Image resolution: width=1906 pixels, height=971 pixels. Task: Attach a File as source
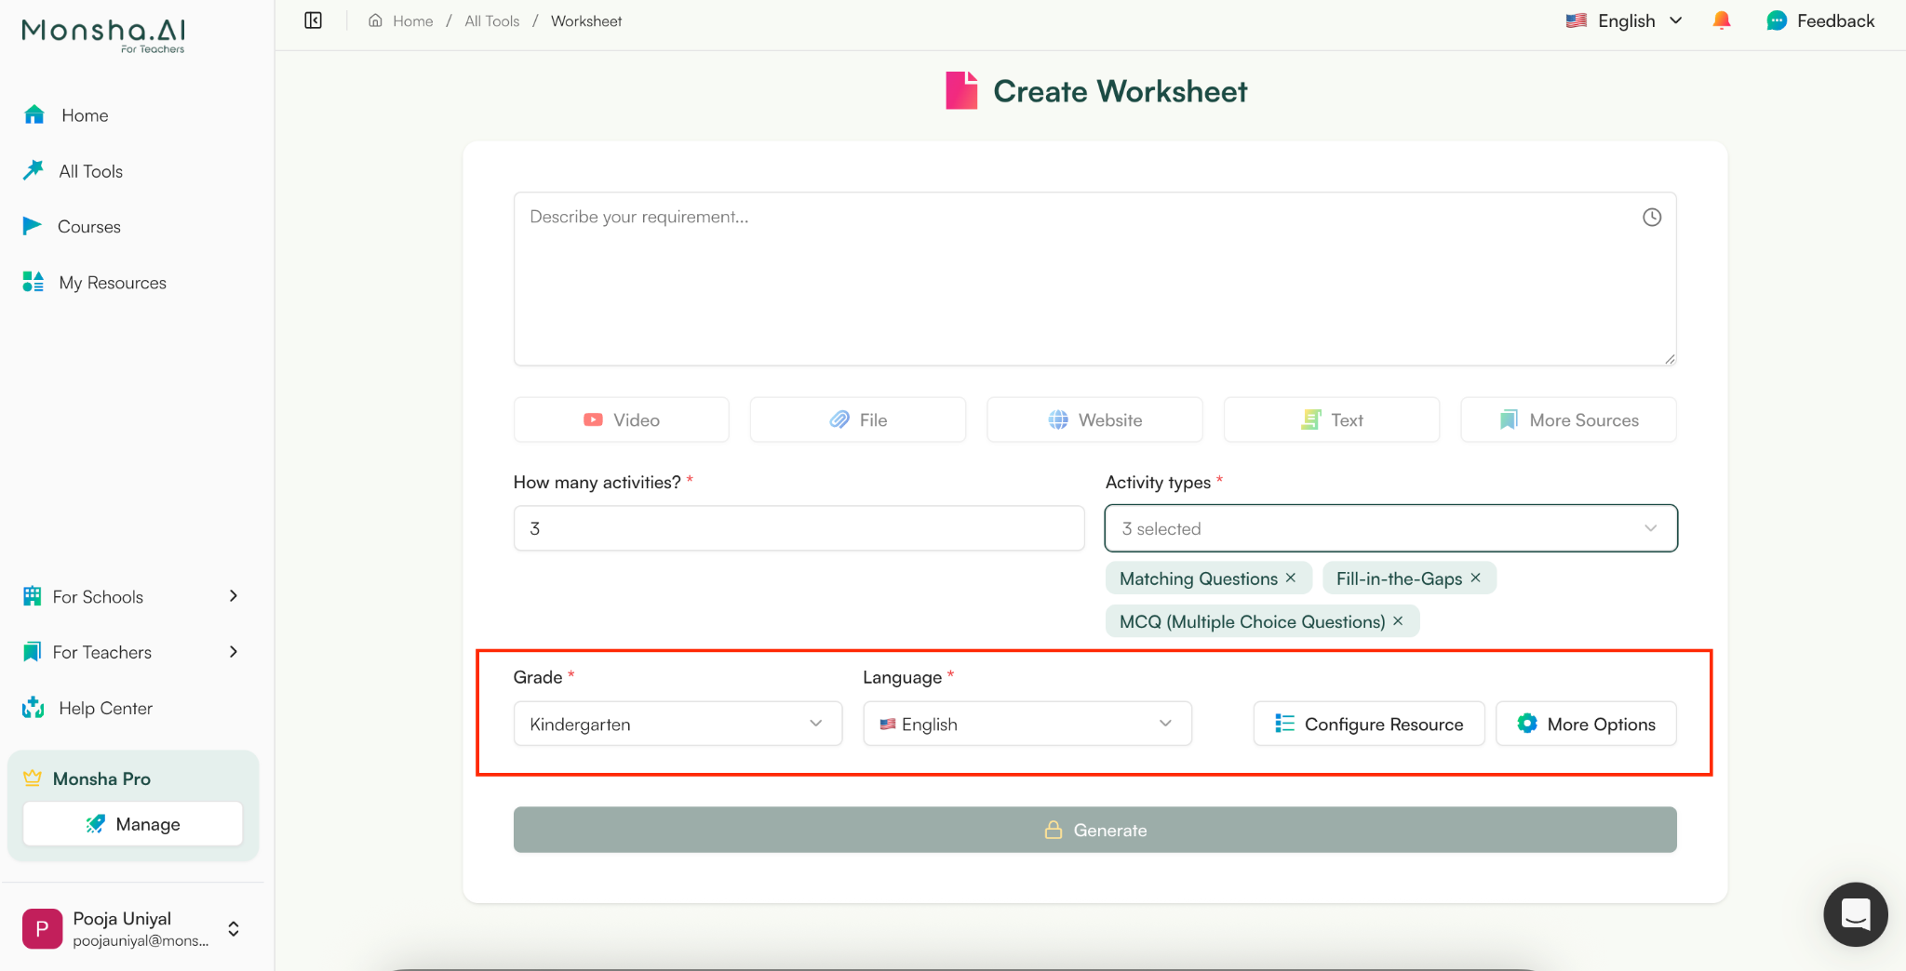tap(856, 419)
